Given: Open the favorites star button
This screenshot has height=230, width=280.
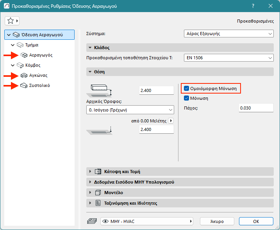Looking at the screenshot, I should click(12, 21).
